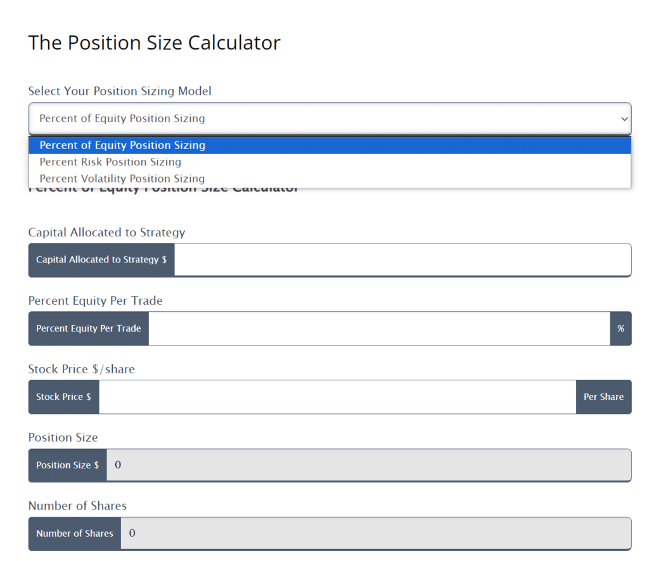Viewport: 649px width, 561px height.
Task: Click the Percent Equity Per Trade prefix label
Action: [89, 328]
